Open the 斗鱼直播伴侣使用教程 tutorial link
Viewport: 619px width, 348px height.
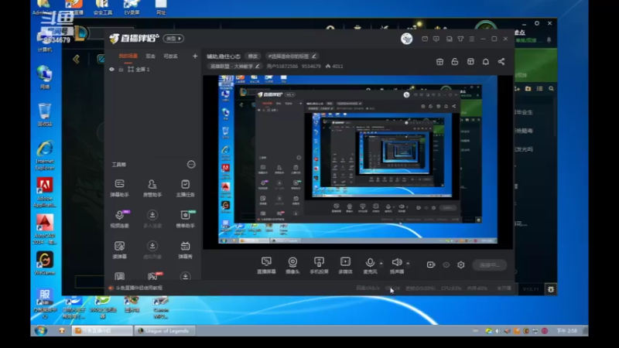click(139, 288)
